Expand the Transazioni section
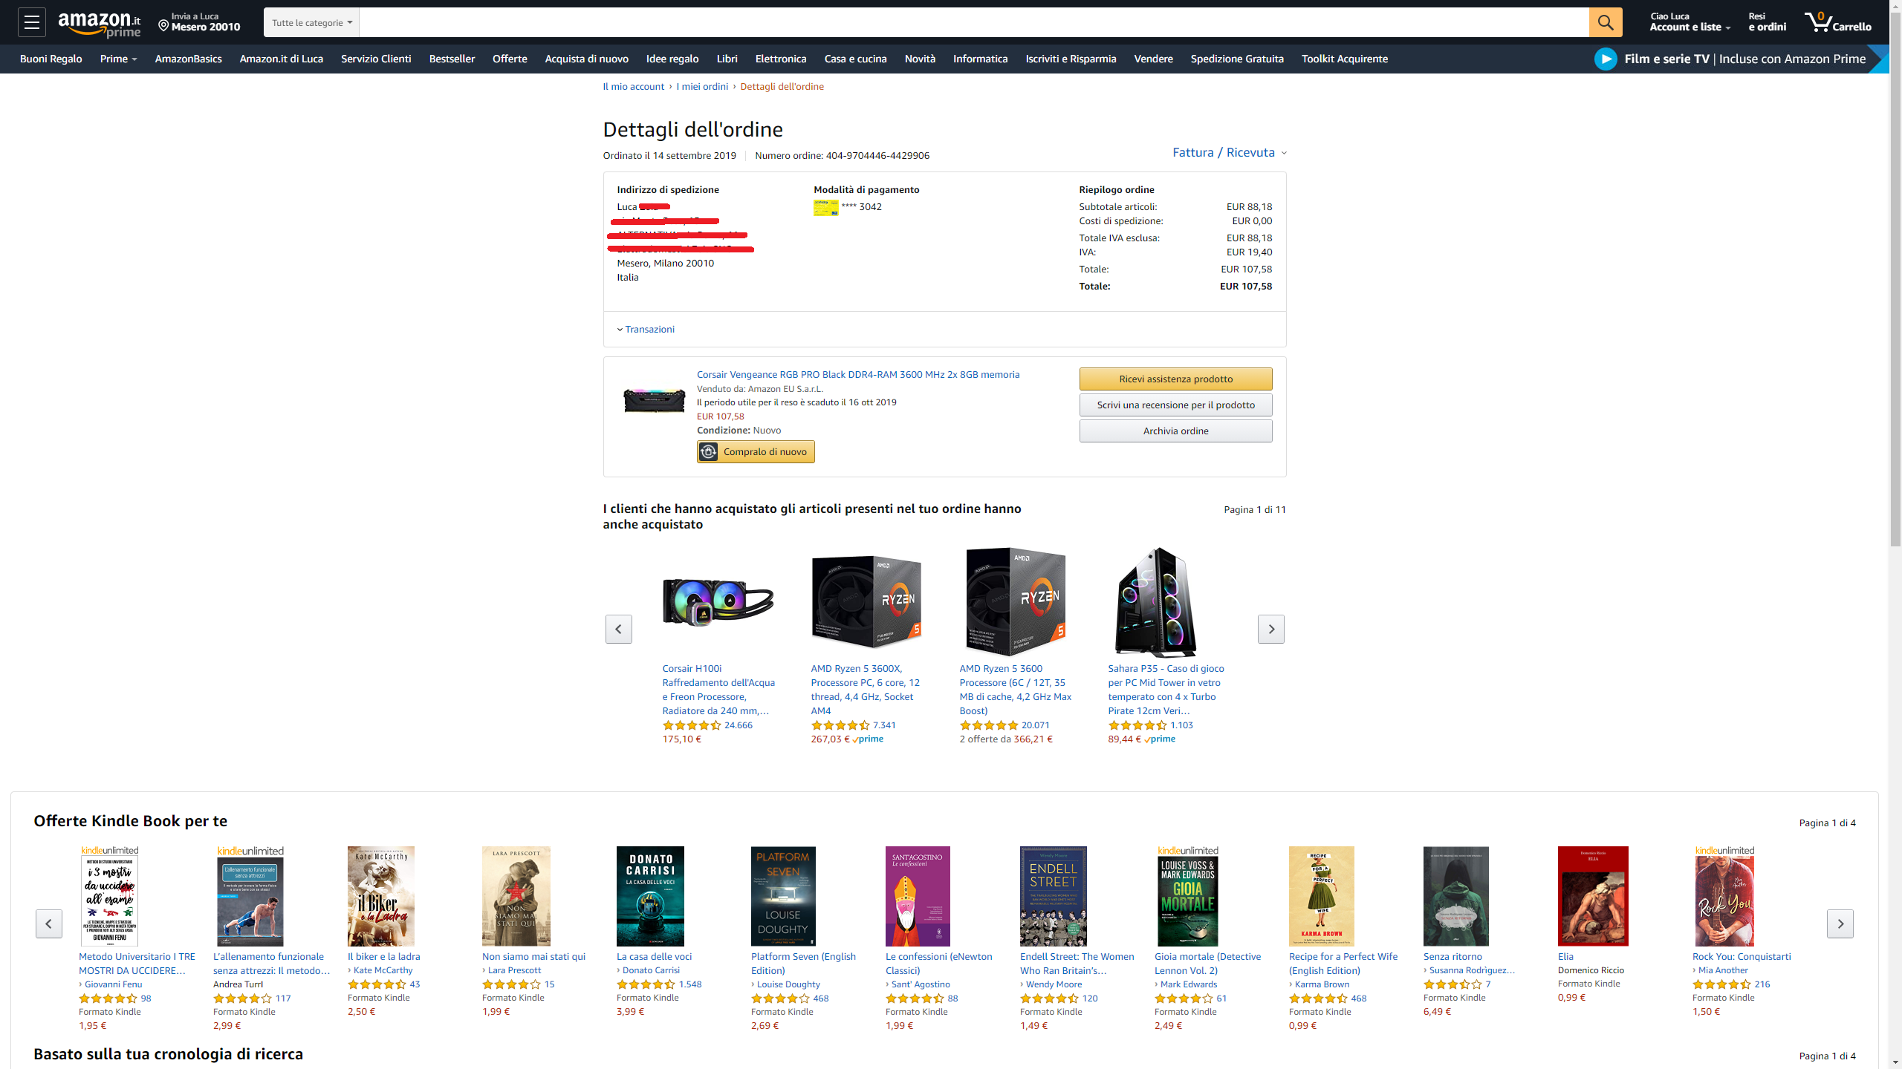The height and width of the screenshot is (1069, 1902). pos(646,329)
